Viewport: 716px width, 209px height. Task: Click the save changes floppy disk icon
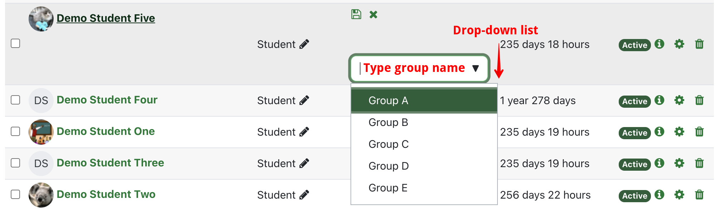[x=356, y=14]
